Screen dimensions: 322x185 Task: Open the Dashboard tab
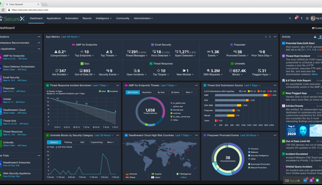pyautogui.click(x=36, y=18)
